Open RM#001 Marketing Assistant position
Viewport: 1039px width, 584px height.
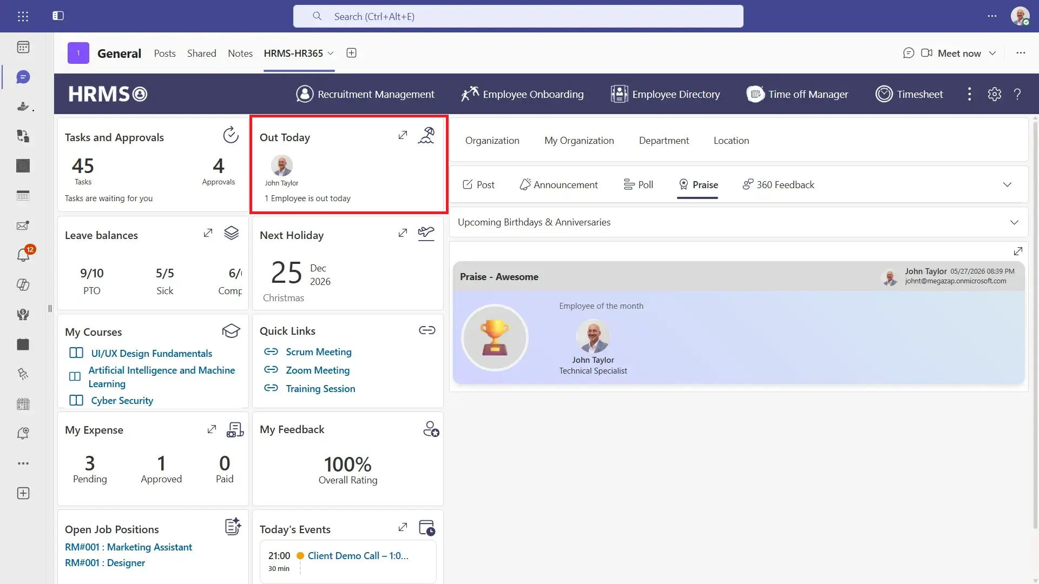128,547
